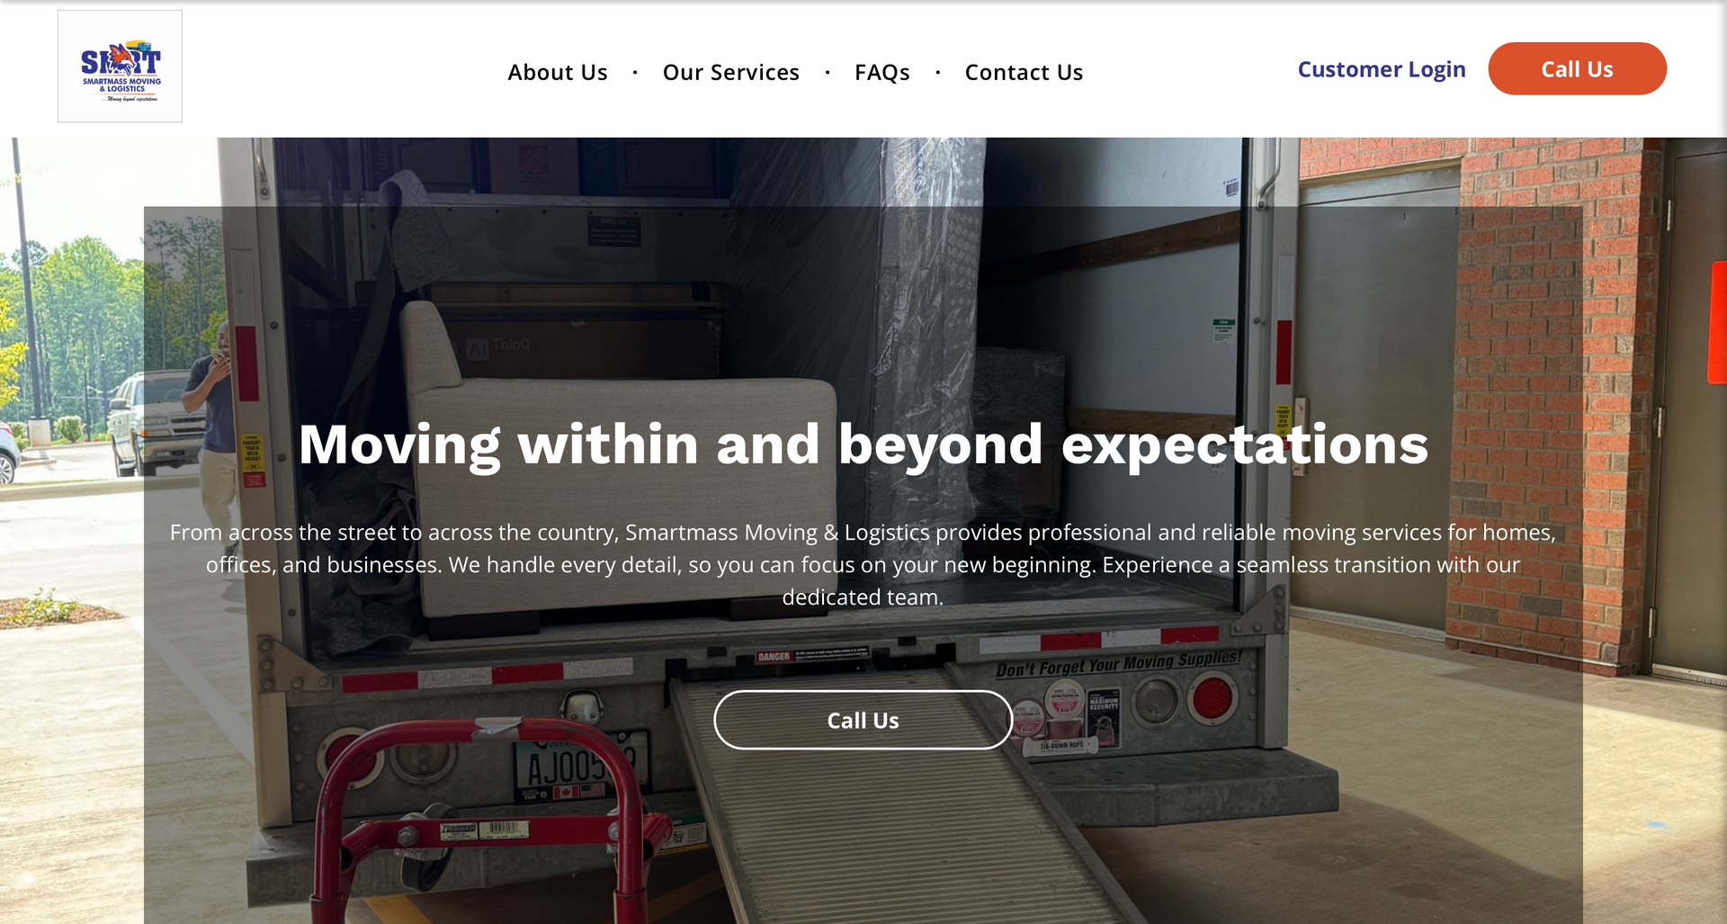Click the outlined Call Us hero button
1727x924 pixels.
click(863, 720)
